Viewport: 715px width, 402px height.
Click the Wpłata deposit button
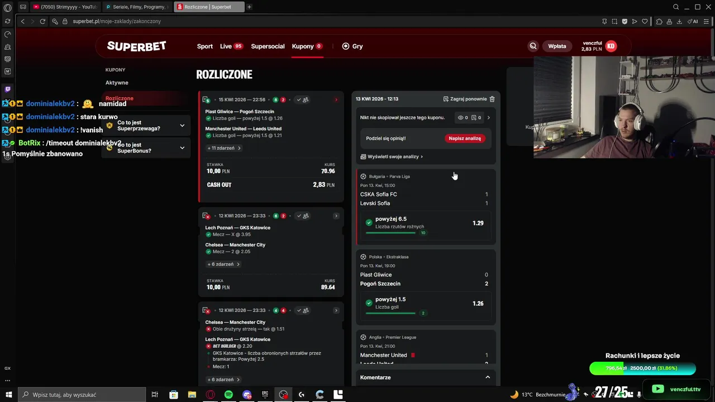557,46
